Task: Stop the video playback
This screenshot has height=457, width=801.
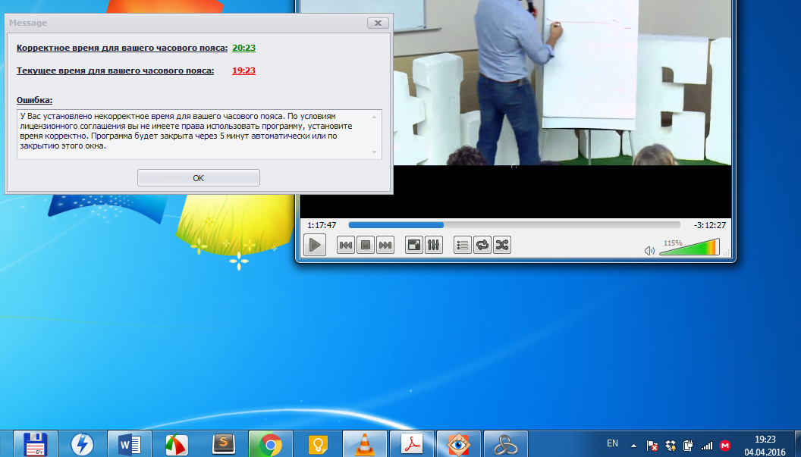Action: (366, 245)
